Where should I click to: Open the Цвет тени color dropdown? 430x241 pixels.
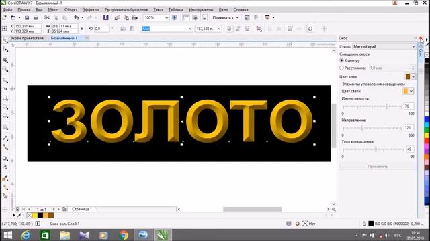[x=413, y=77]
